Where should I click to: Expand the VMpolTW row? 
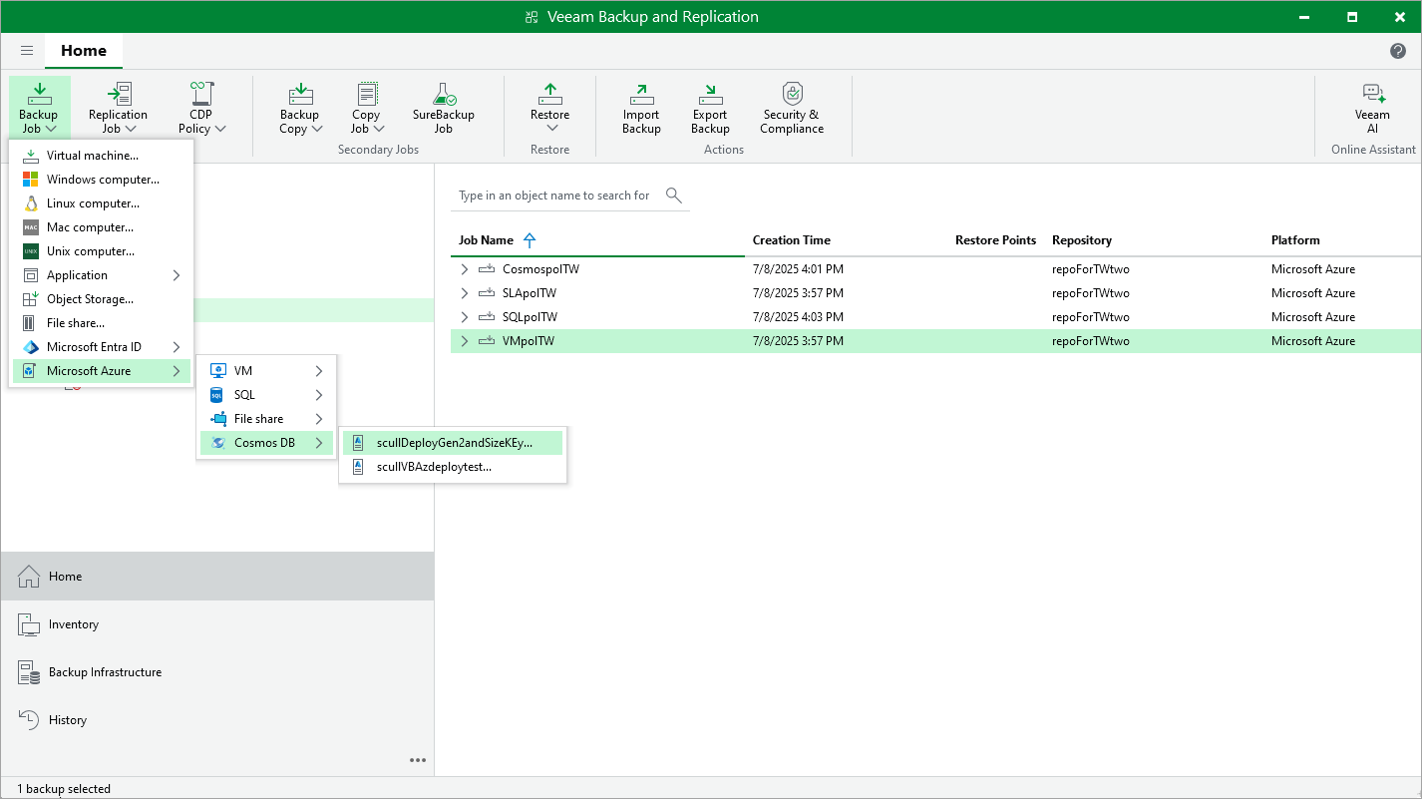click(464, 341)
